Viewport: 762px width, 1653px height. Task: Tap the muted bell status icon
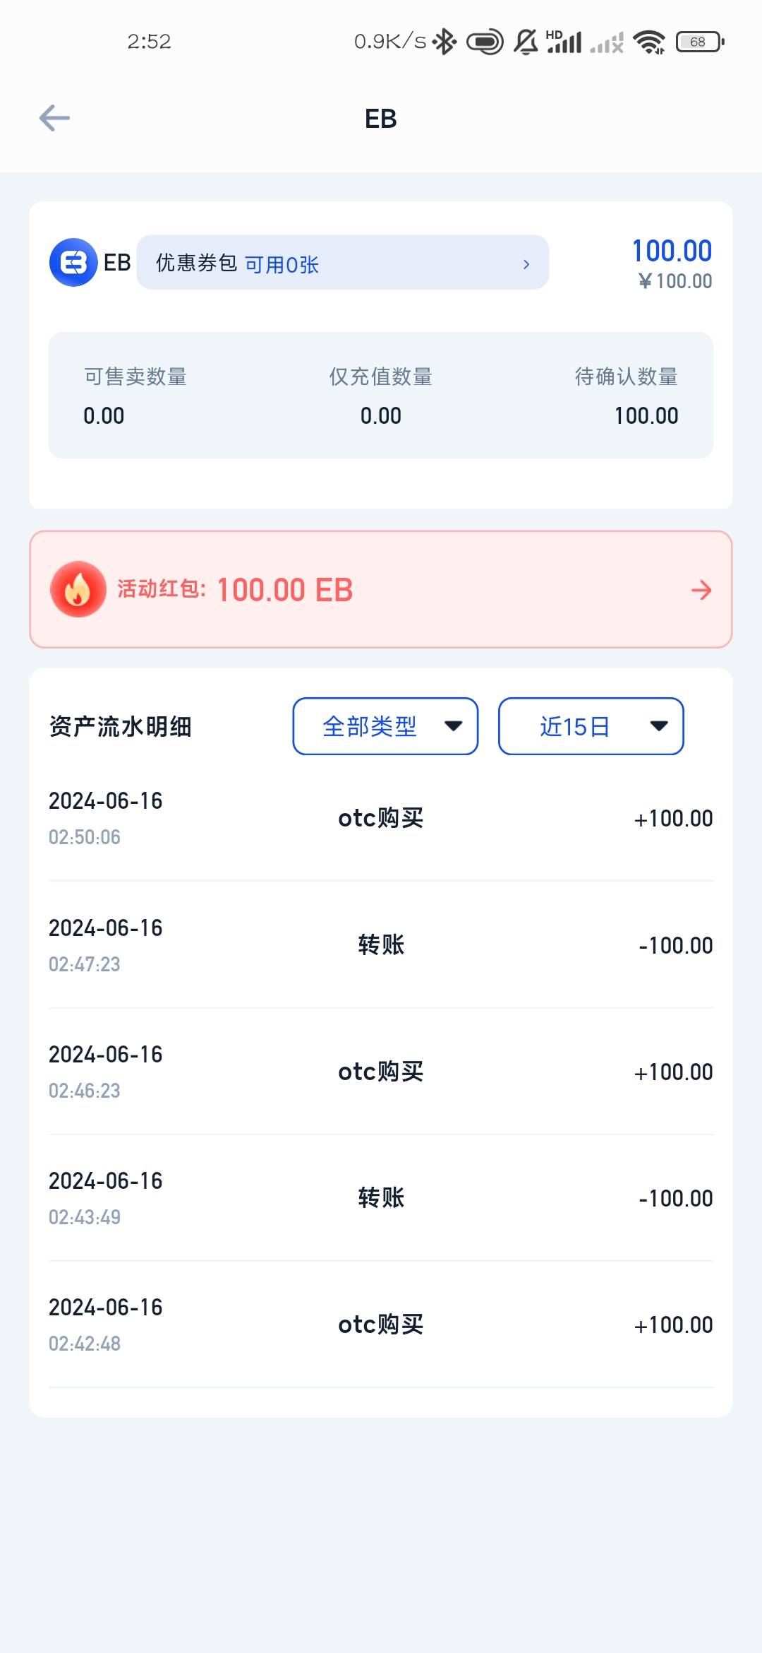click(x=526, y=42)
